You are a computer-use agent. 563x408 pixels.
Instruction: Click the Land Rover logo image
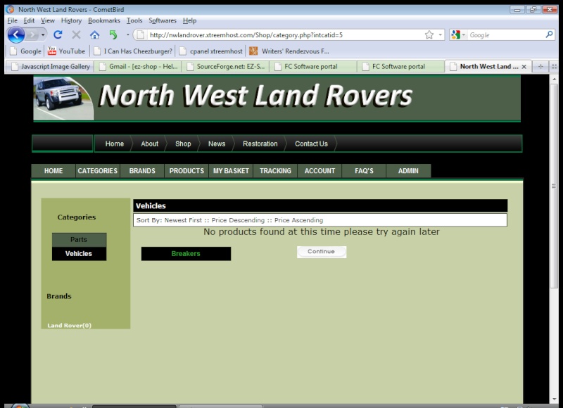63,98
